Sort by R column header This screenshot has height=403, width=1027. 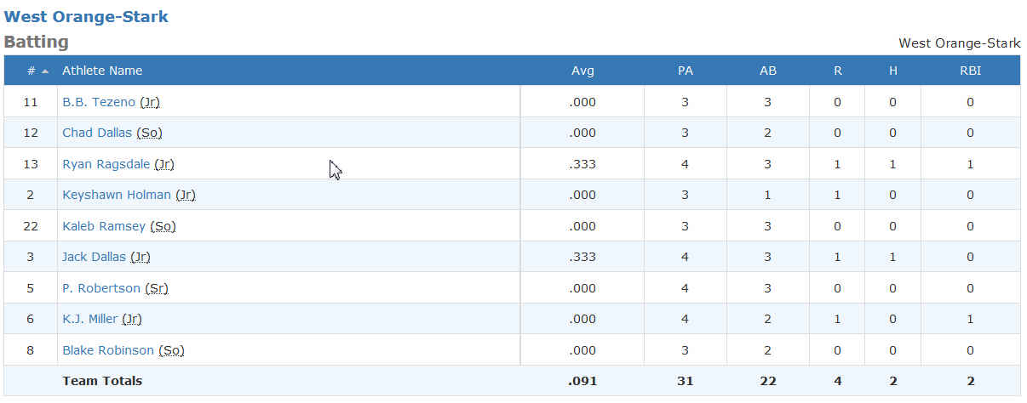tap(838, 71)
